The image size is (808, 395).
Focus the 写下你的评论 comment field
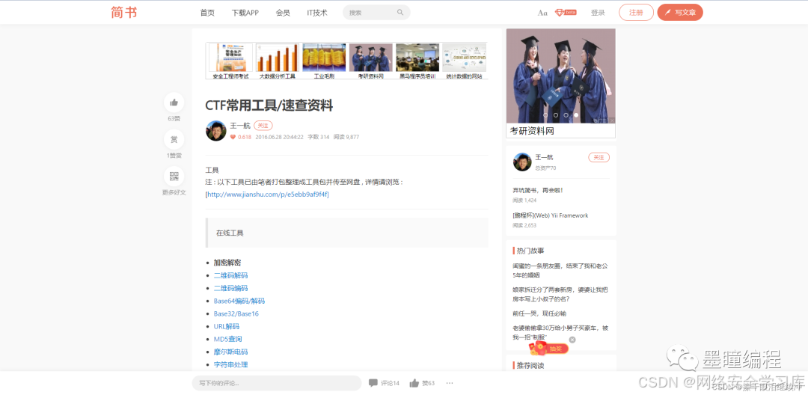(277, 383)
